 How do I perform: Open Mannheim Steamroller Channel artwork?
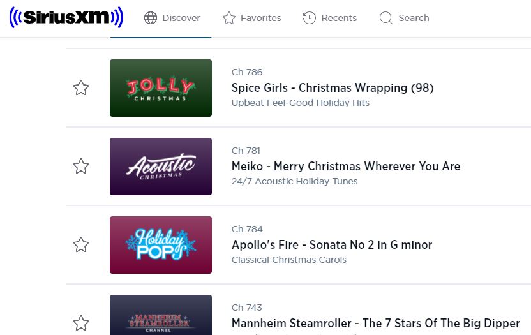[x=161, y=315]
